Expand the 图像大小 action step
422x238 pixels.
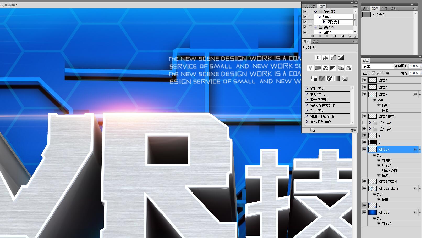pyautogui.click(x=324, y=22)
